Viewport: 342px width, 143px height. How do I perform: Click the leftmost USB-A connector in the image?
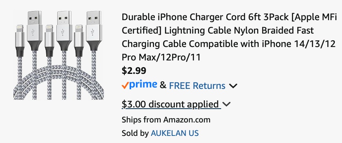coord(35,31)
